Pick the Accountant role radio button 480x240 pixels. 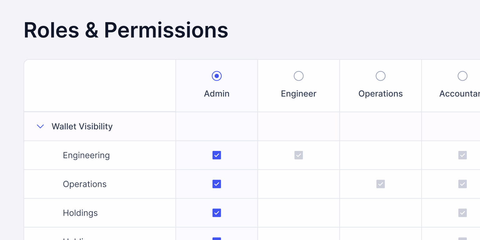point(462,76)
